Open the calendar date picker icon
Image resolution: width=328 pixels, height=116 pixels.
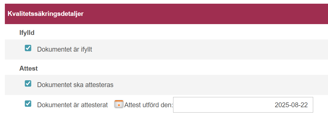click(119, 104)
